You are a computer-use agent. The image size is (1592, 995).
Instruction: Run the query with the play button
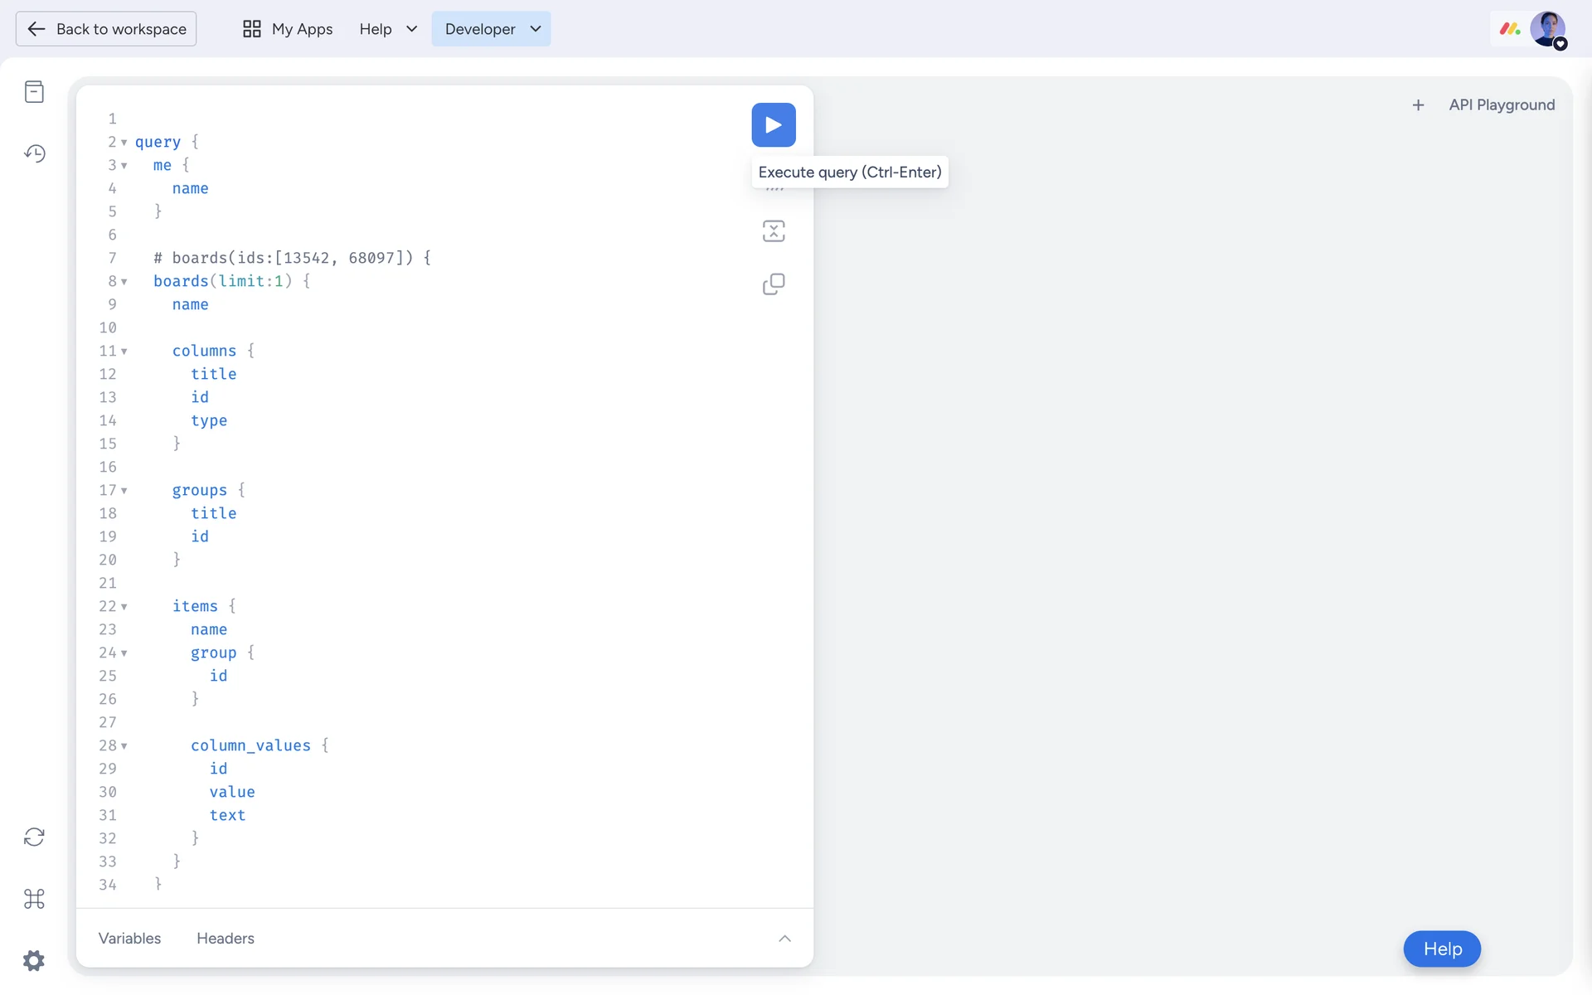(x=773, y=125)
